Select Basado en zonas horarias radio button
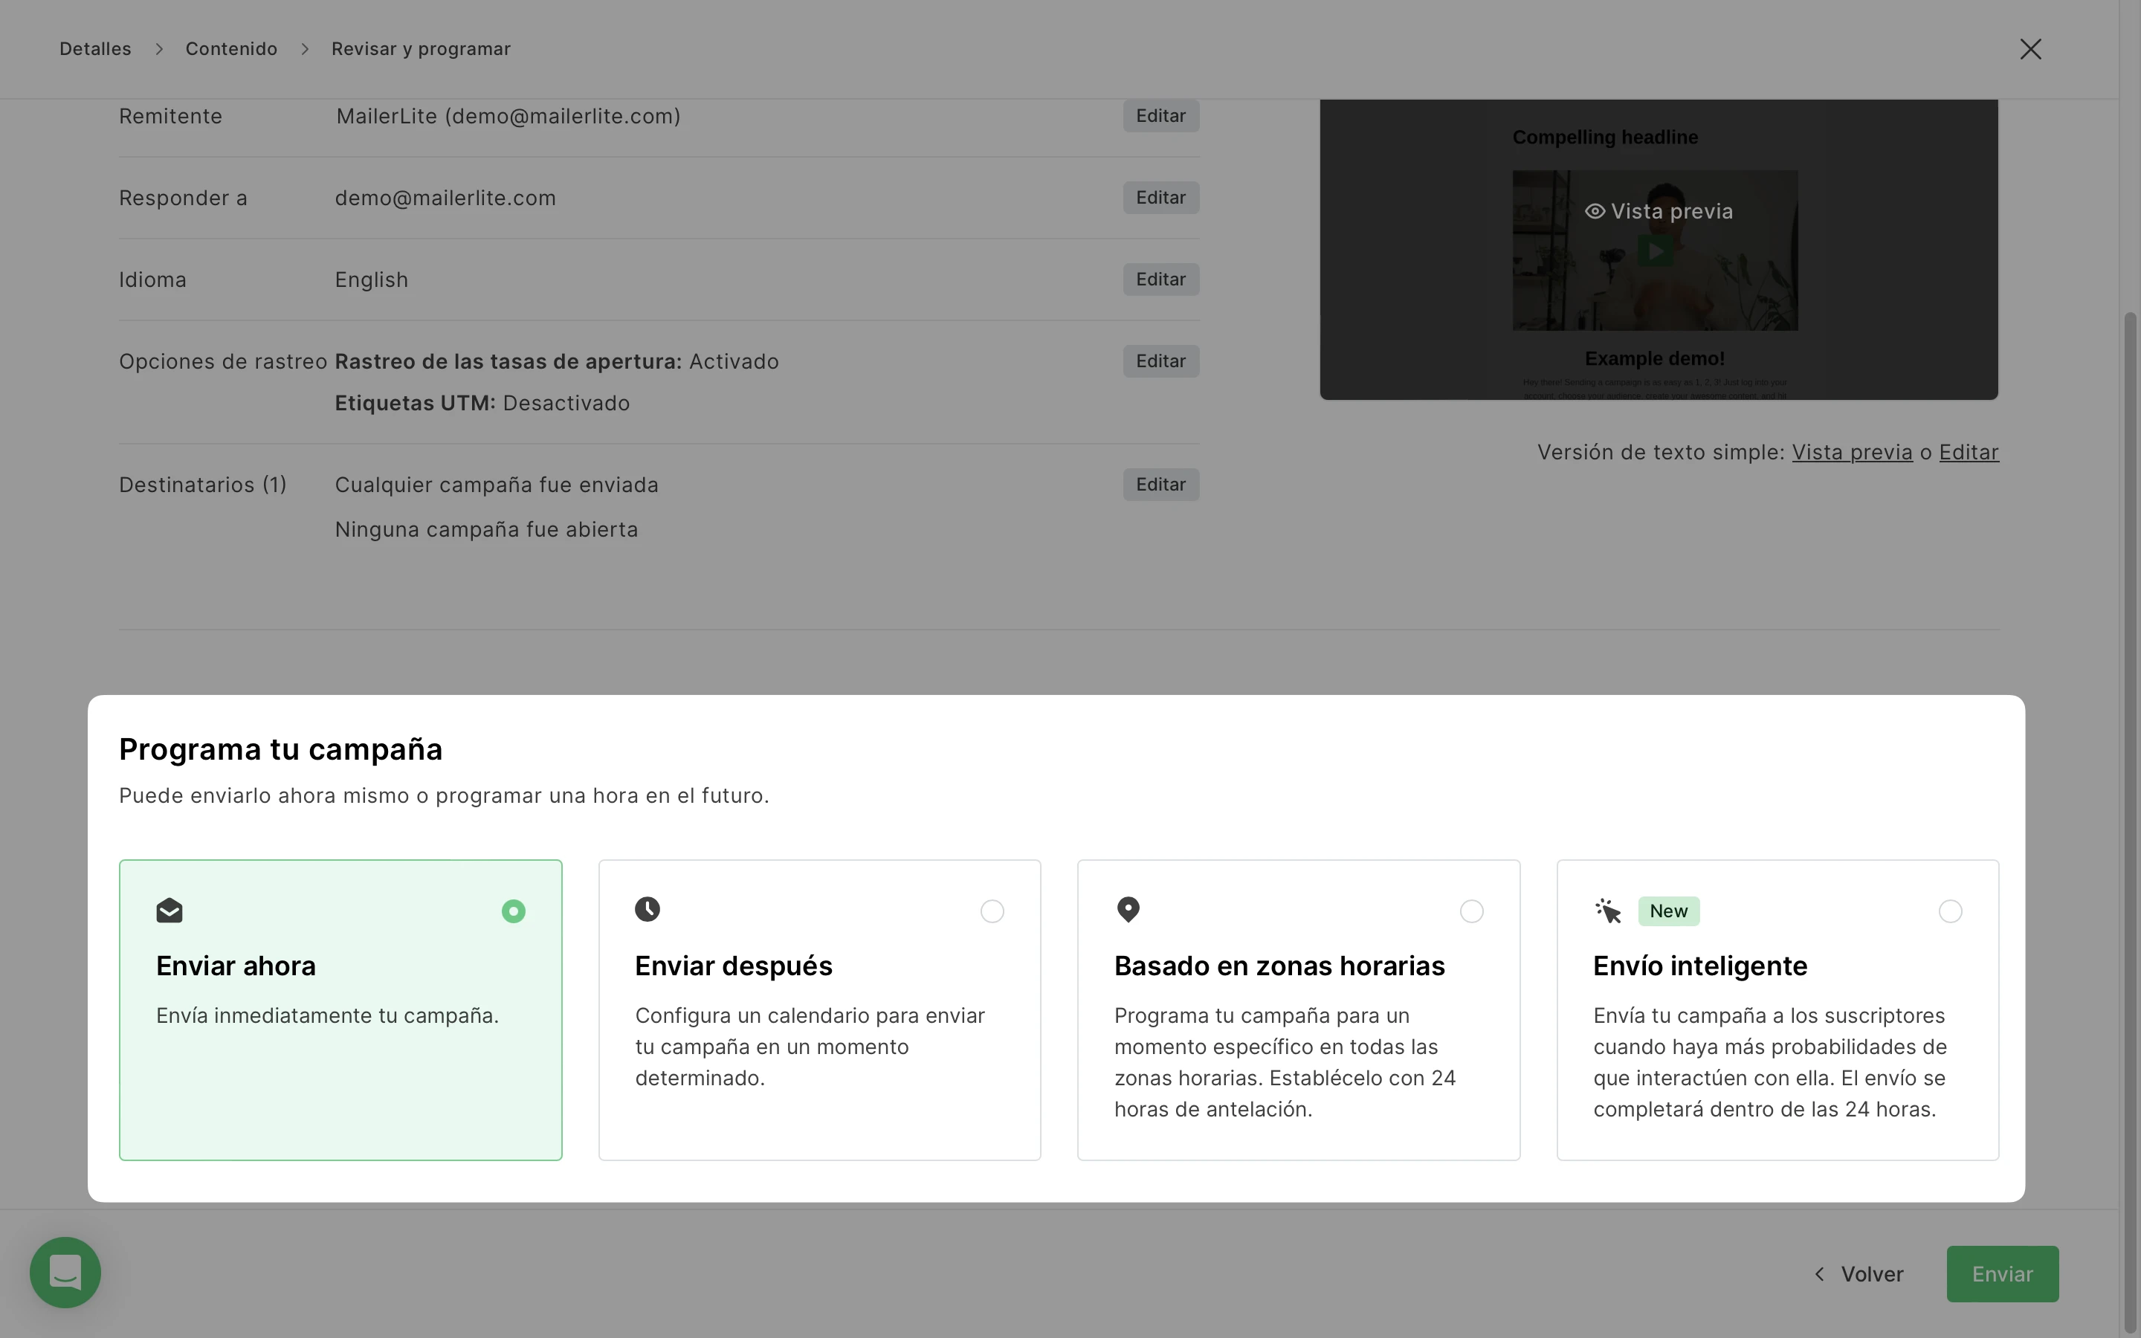 coord(1471,911)
